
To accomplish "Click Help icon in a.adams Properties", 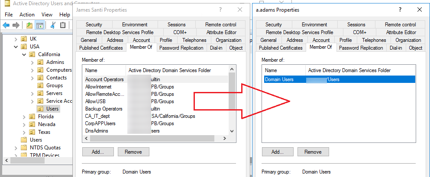I will coord(400,10).
